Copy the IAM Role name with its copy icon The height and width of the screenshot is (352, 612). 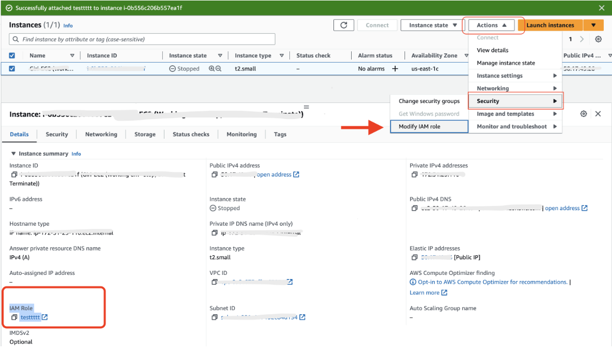13,317
